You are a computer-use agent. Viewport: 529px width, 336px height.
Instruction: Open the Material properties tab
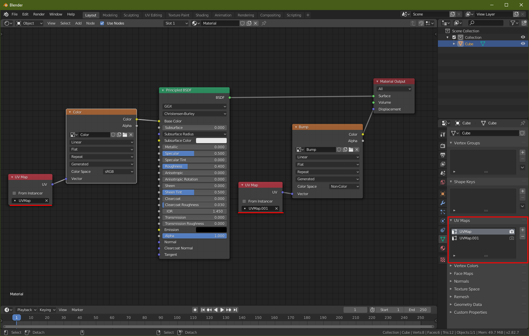coord(443,248)
